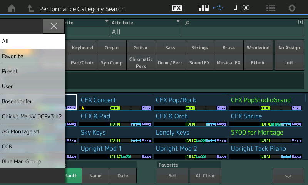This screenshot has width=308, height=185.
Task: Select All in the bank list
Action: point(32,41)
